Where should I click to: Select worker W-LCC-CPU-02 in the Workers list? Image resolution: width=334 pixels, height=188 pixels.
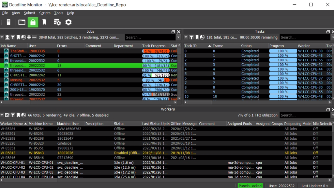166,167
